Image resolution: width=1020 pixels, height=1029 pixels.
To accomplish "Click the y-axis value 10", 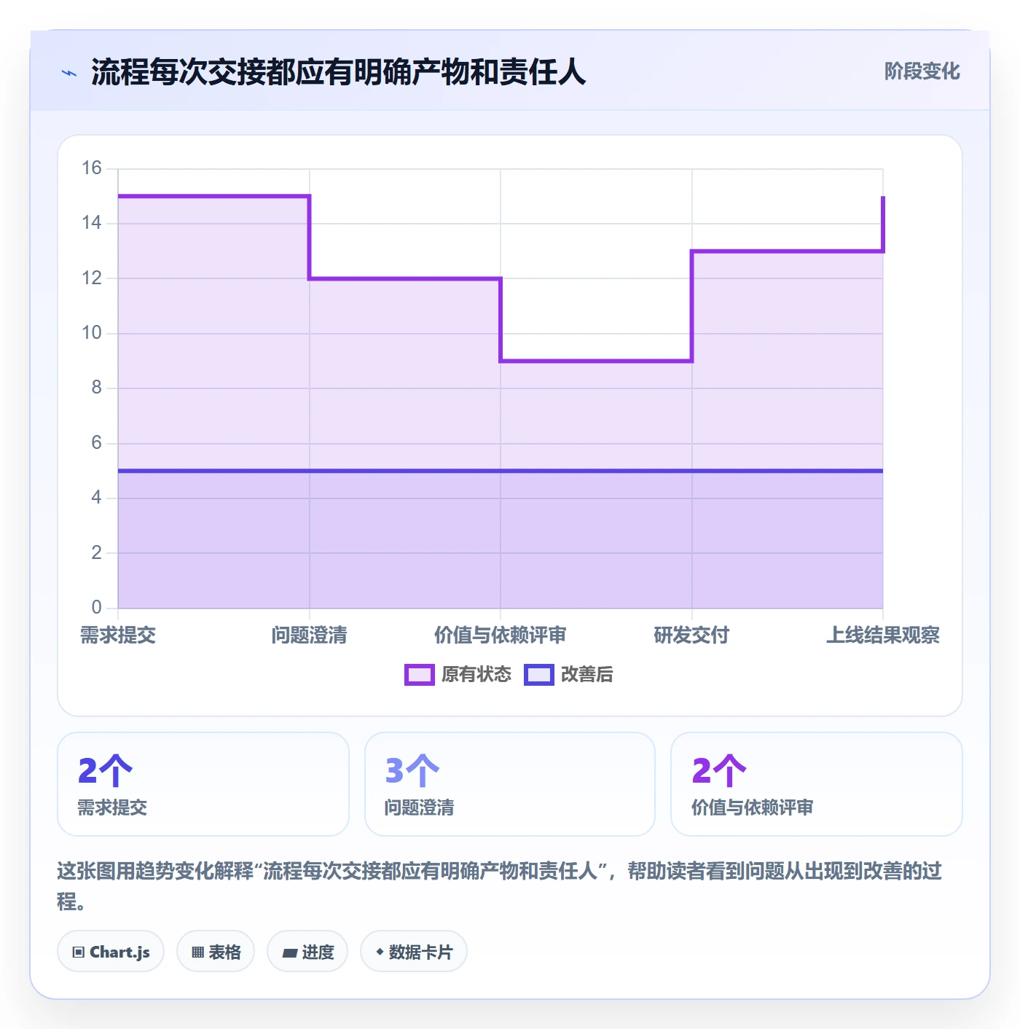I will click(92, 333).
